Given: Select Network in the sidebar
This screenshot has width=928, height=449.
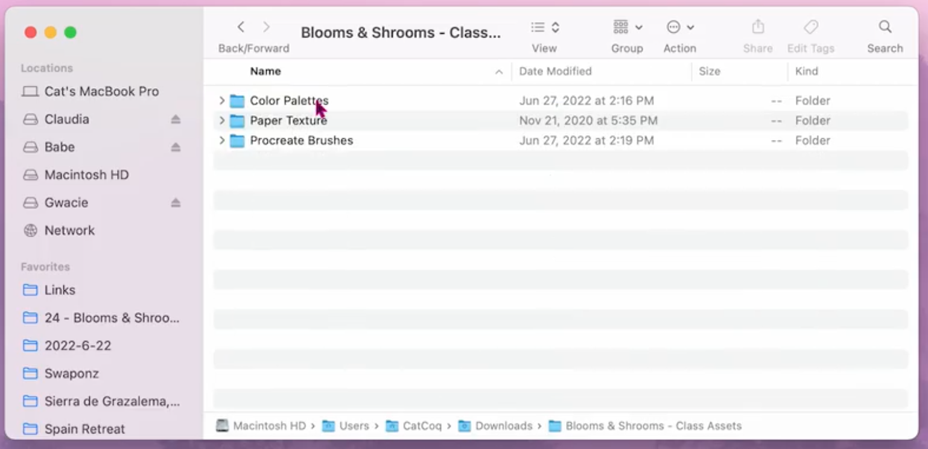Looking at the screenshot, I should tap(69, 230).
